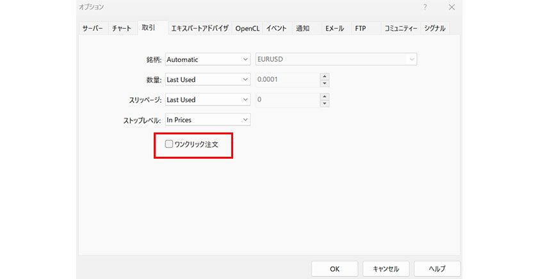Click the title bar question mark help icon
538x279 pixels.
pos(425,7)
